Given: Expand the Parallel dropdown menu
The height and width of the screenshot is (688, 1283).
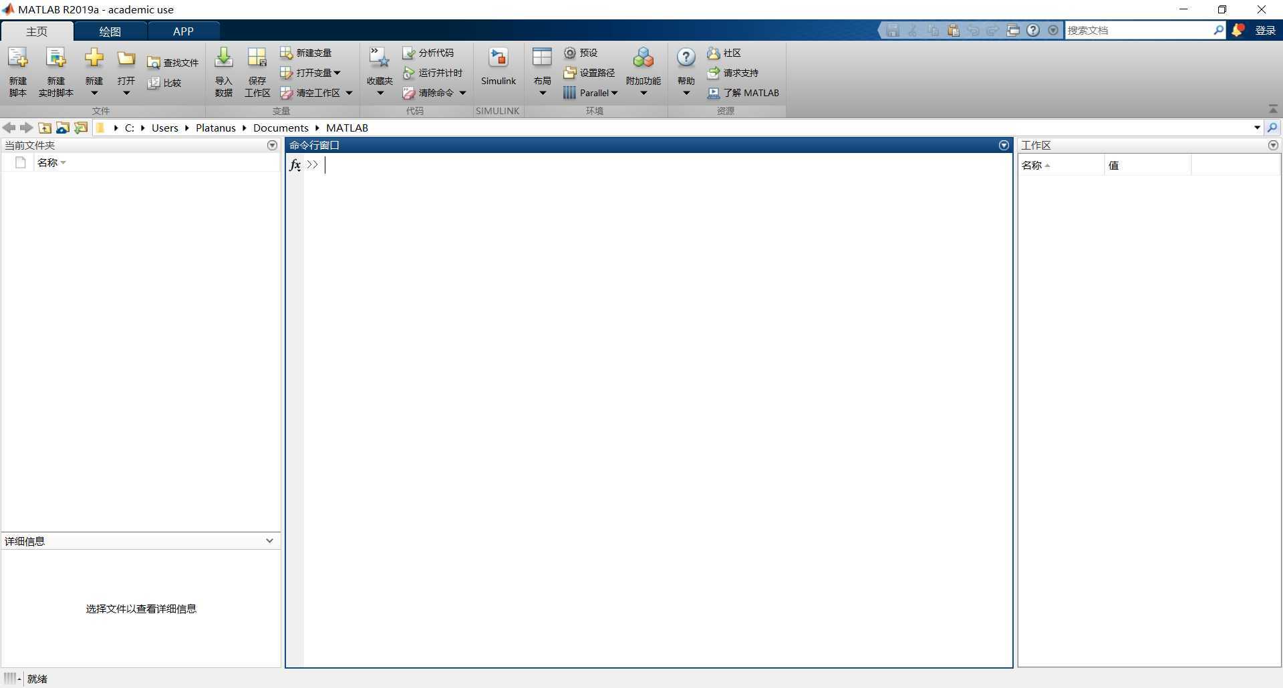Looking at the screenshot, I should [615, 93].
